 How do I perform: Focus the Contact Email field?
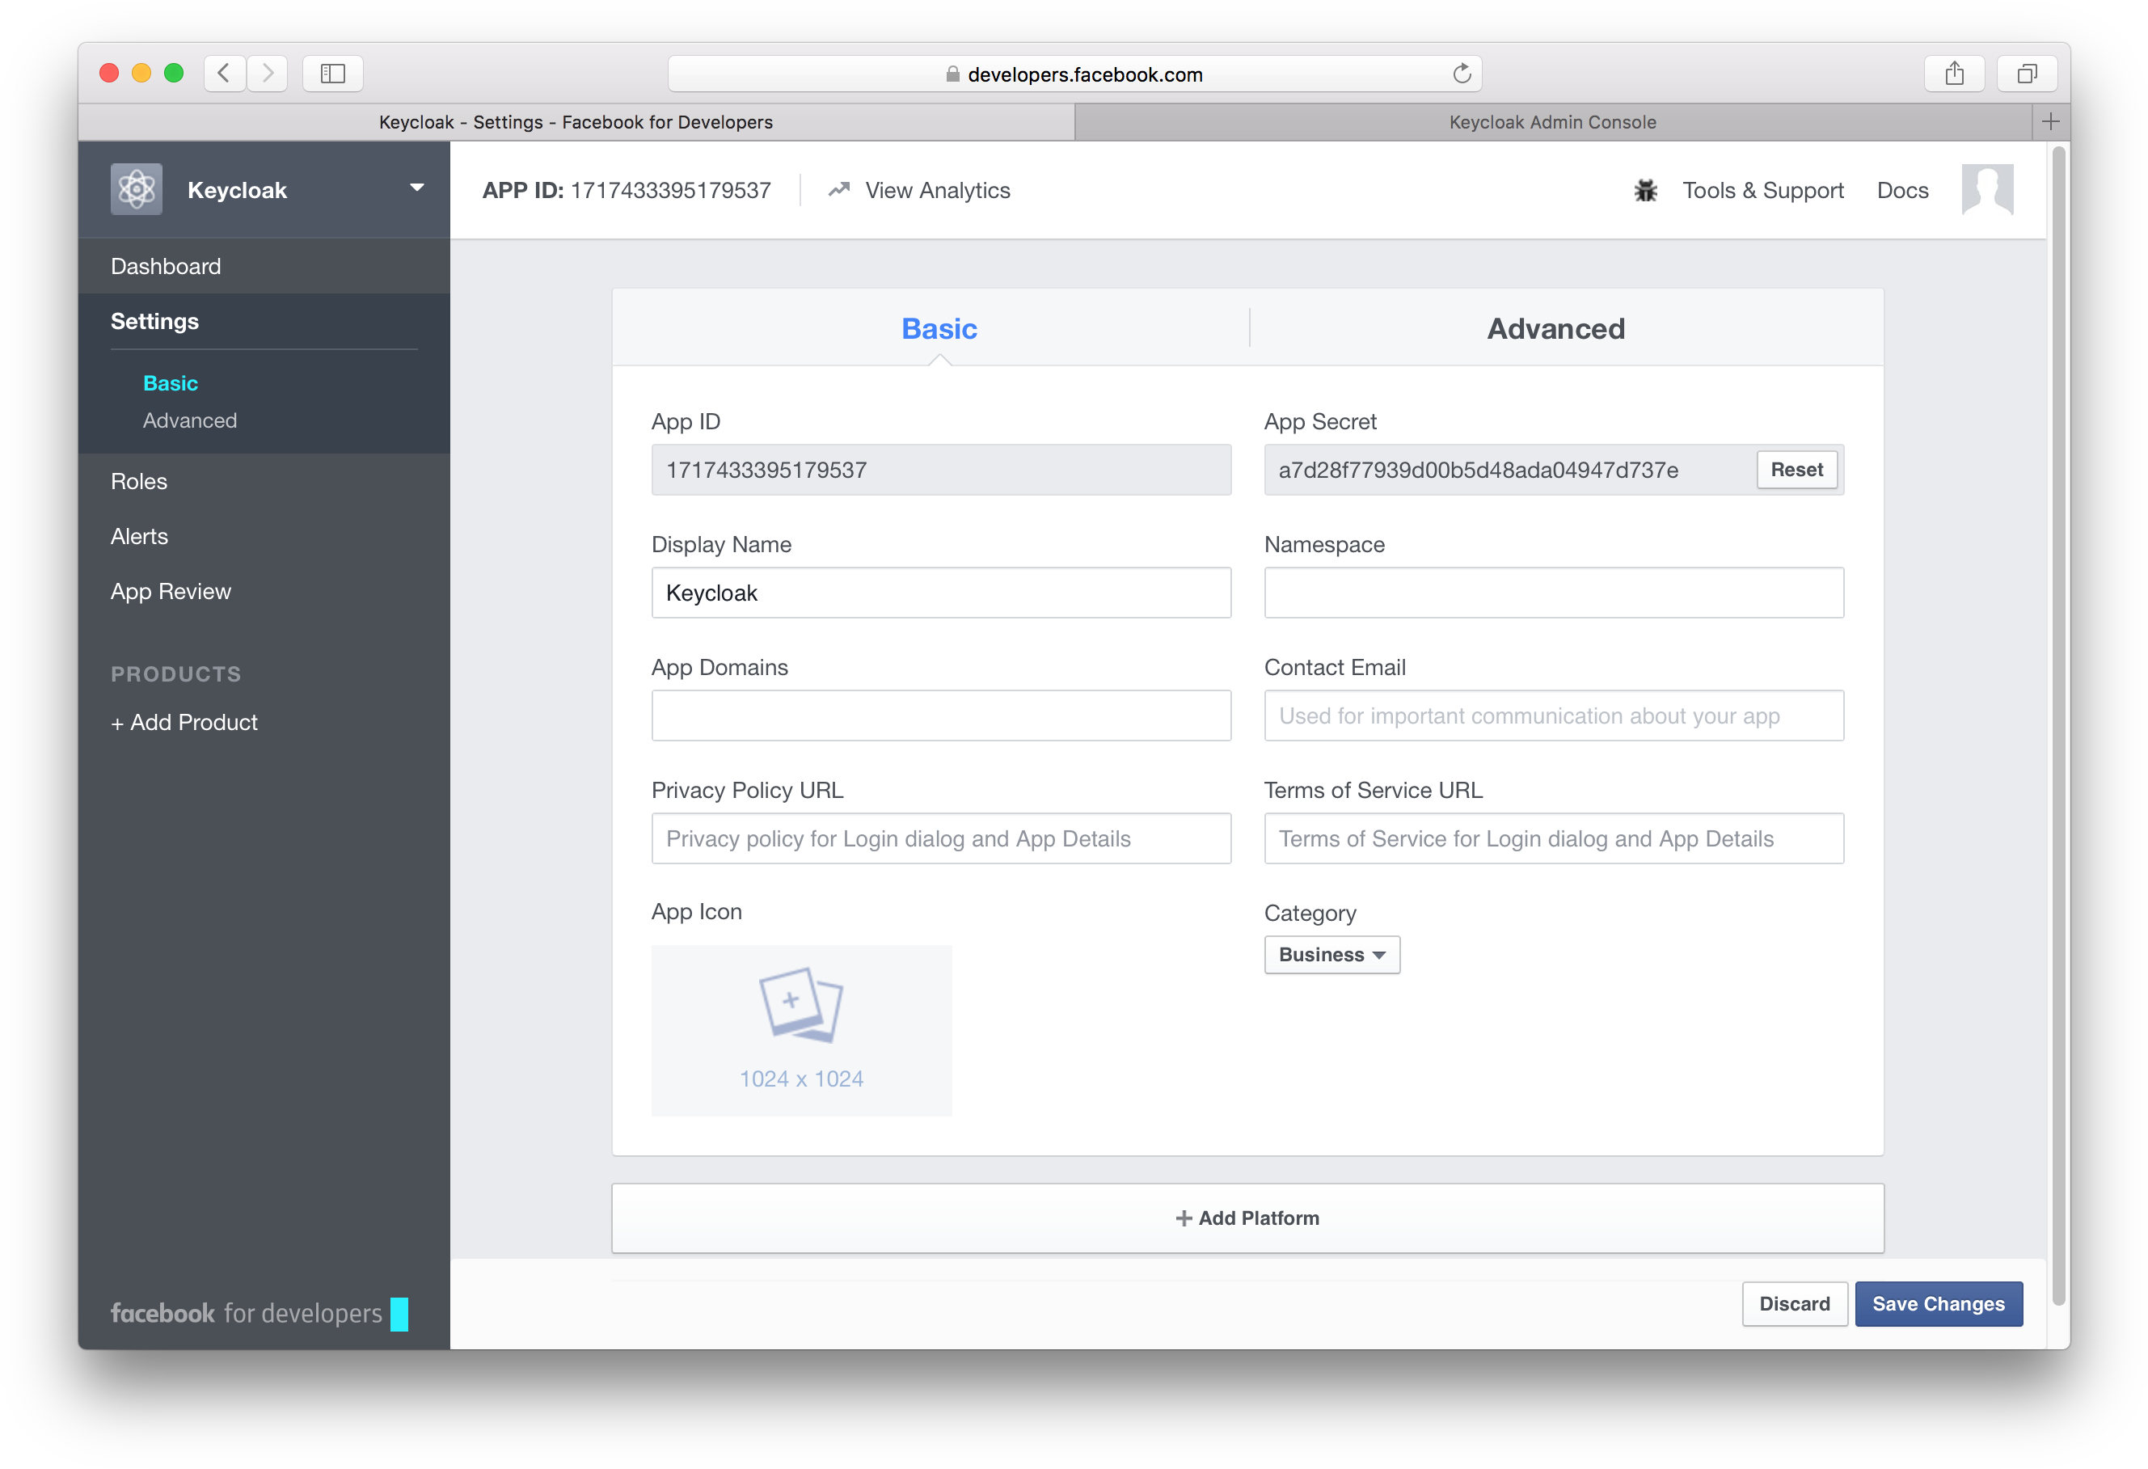[1554, 716]
